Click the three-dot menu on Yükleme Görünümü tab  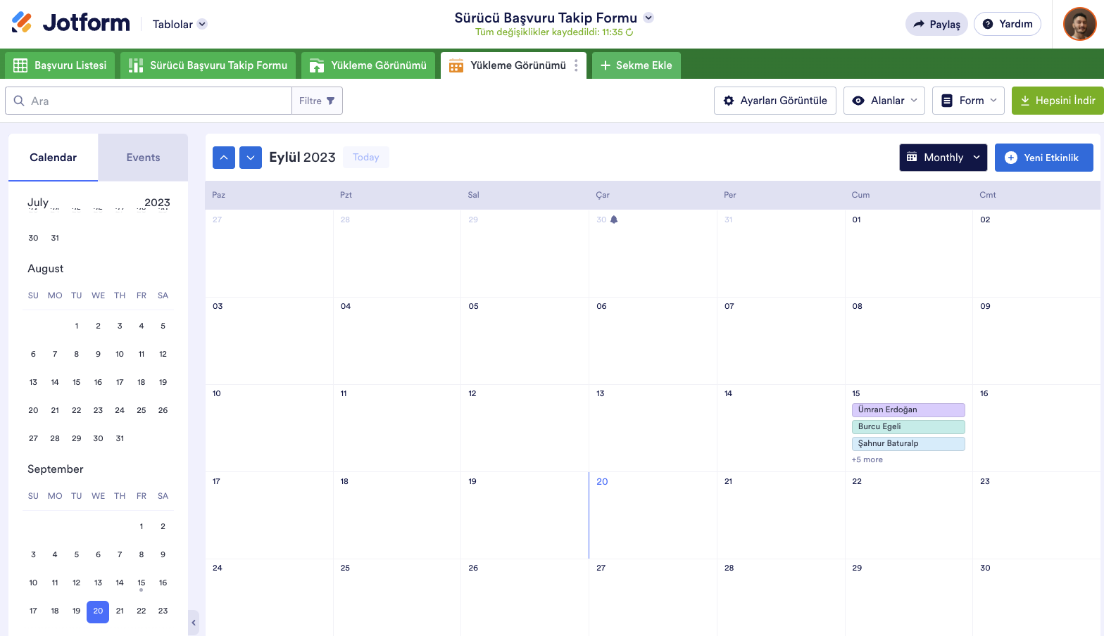[x=576, y=65]
